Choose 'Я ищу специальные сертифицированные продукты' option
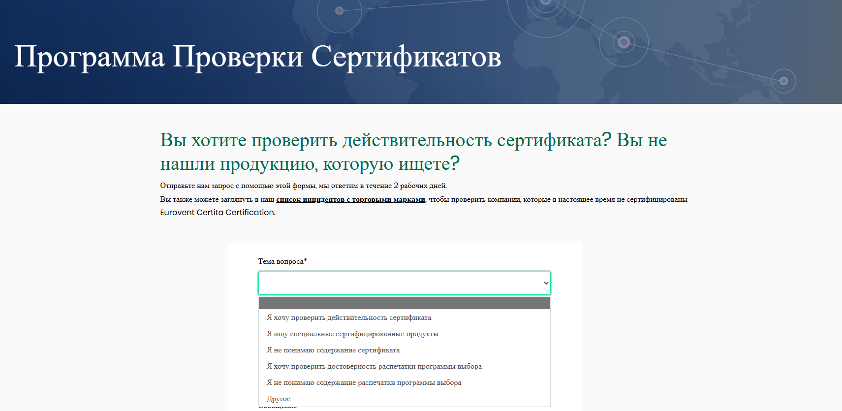This screenshot has width=842, height=411. pos(404,334)
